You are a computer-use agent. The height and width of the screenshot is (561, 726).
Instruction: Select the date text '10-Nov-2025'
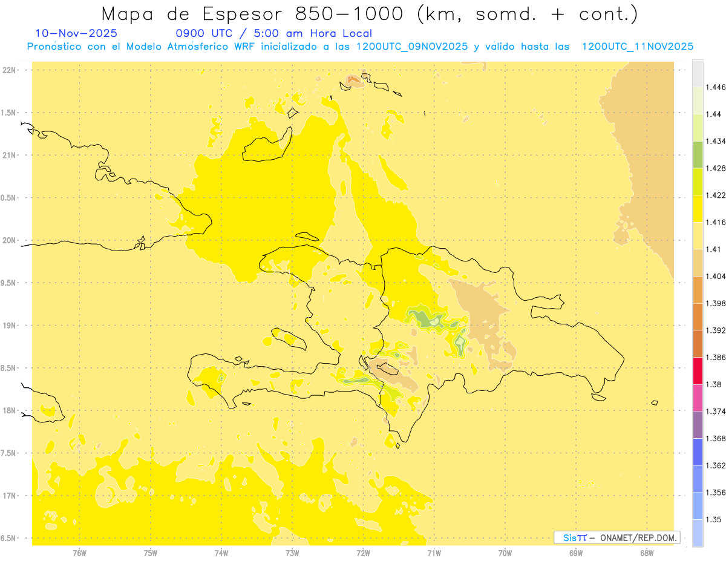76,33
